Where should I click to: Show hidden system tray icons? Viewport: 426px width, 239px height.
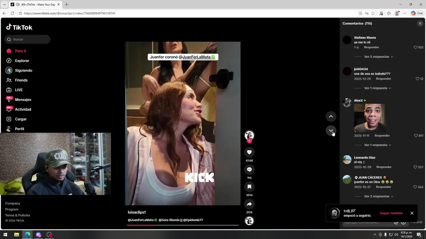point(375,235)
